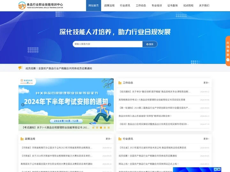Open 食品伙伴网入选山东省 双师型 article
The width and height of the screenshot is (230, 172).
(x=145, y=116)
